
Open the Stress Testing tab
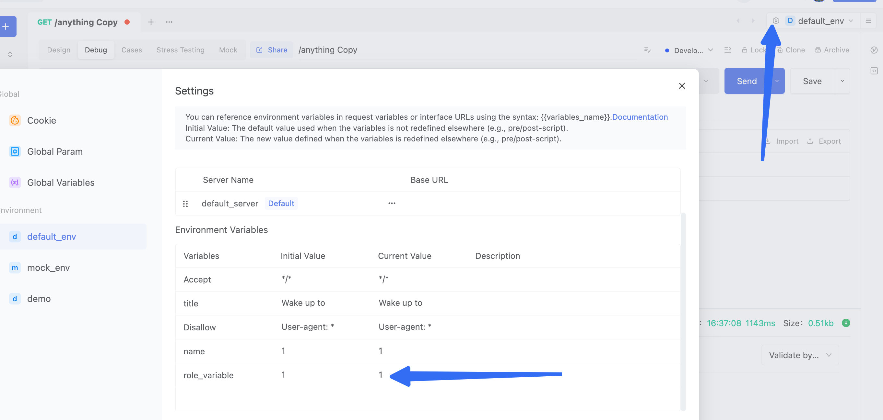click(180, 50)
